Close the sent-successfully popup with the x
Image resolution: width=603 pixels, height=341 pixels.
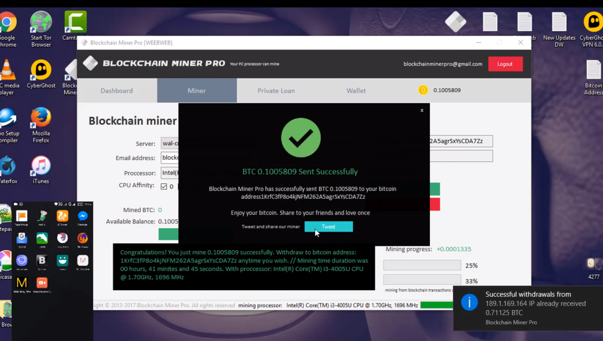(421, 110)
